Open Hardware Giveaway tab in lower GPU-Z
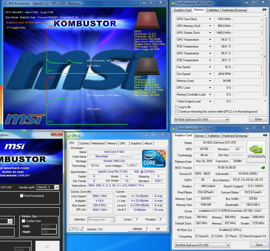Image resolution: width=270 pixels, height=251 pixels. [x=235, y=136]
